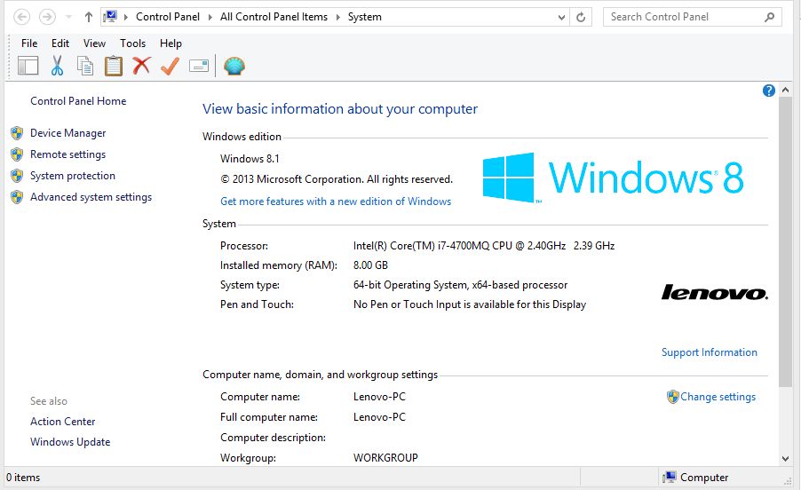Toggle the navigation pane toolbar icon

(28, 66)
